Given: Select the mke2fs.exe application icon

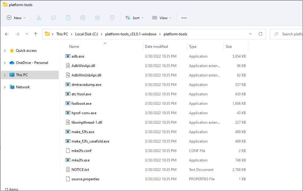Looking at the screenshot, I should click(68, 160).
